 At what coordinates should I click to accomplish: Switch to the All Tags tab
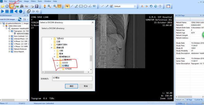click(x=189, y=100)
